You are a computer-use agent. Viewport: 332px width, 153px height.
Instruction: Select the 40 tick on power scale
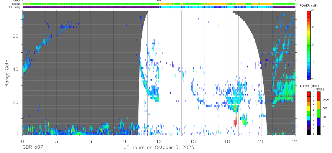[313, 11]
